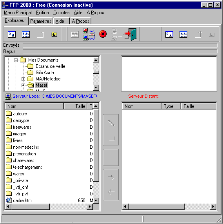This screenshot has height=224, width=223.
Task: Open the Menu Principal menu
Action: click(18, 13)
